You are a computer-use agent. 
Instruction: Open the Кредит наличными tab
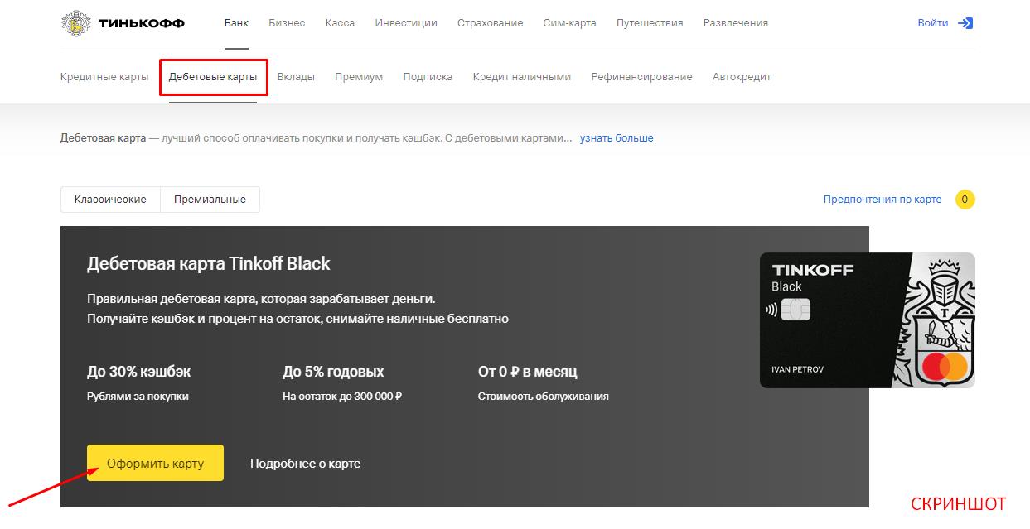522,77
